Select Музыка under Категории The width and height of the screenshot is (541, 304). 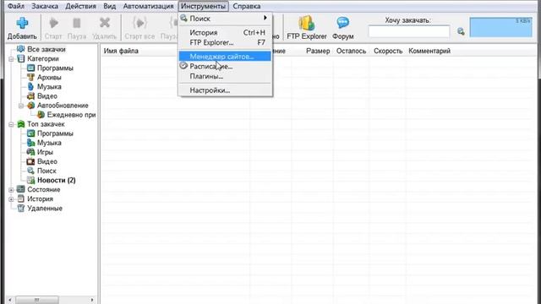click(x=49, y=86)
